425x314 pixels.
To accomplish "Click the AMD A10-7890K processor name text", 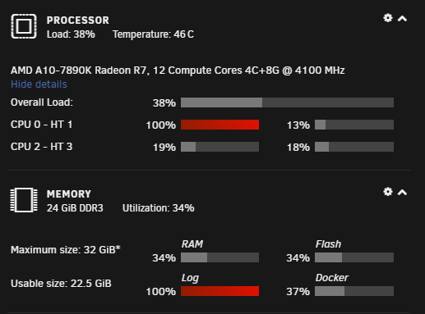I will pyautogui.click(x=178, y=71).
